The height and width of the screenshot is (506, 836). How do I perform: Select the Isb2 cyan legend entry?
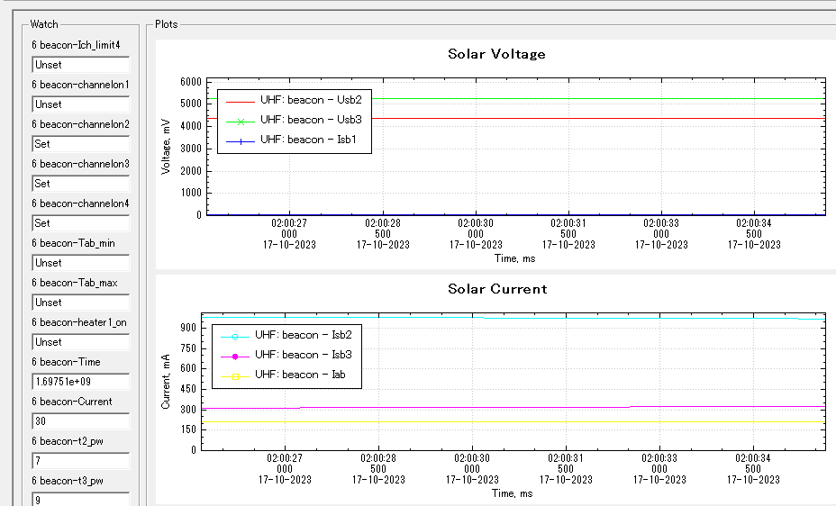pyautogui.click(x=286, y=335)
